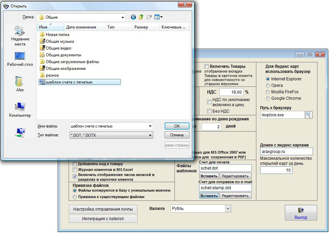The height and width of the screenshot is (233, 329).
Task: Open the Alex user folder
Action: click(20, 84)
